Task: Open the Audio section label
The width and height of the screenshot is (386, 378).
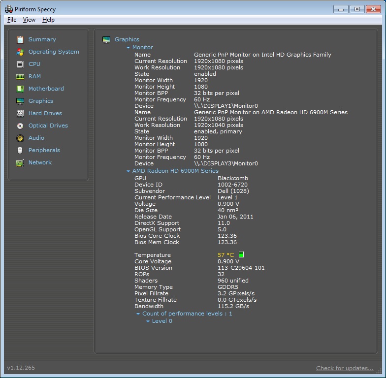Action: [x=36, y=138]
